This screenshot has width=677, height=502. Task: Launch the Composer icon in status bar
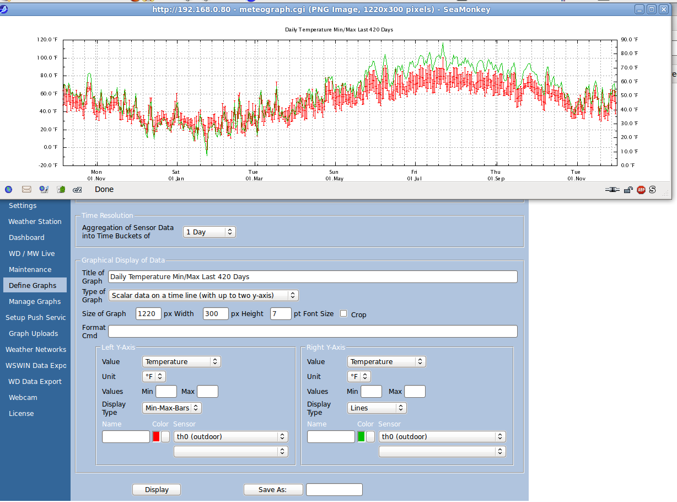(44, 190)
